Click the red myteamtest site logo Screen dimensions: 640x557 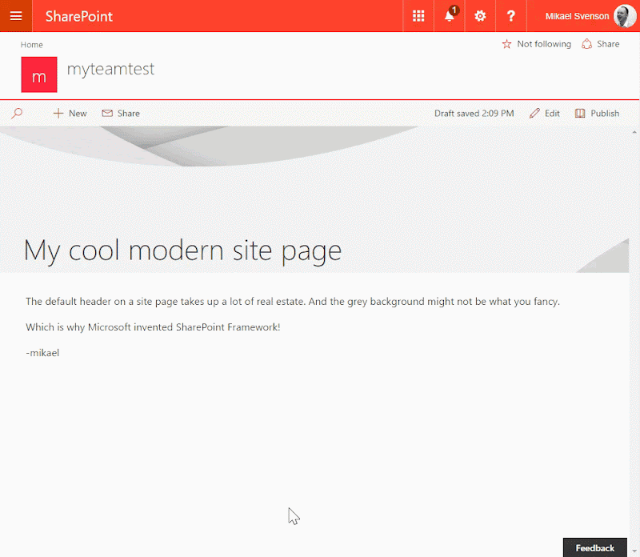tap(39, 74)
